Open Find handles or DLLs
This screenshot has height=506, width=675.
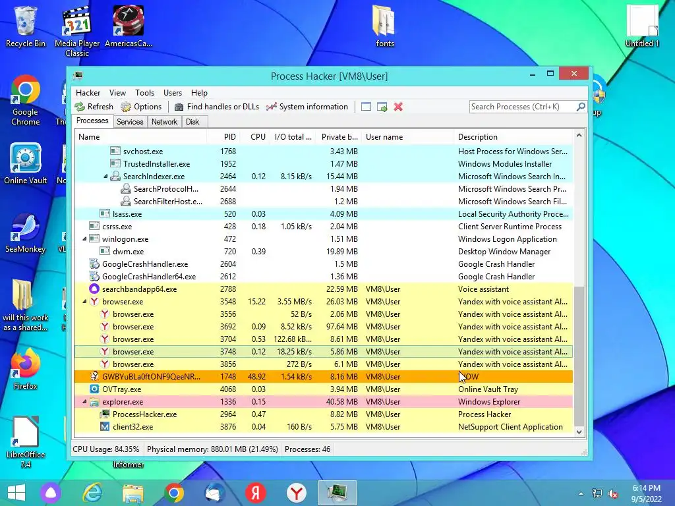216,107
